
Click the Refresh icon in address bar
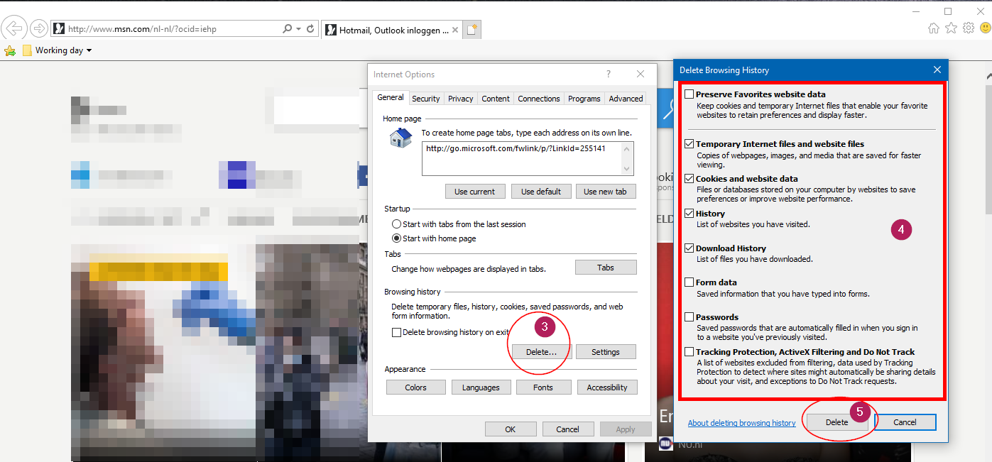[x=310, y=29]
